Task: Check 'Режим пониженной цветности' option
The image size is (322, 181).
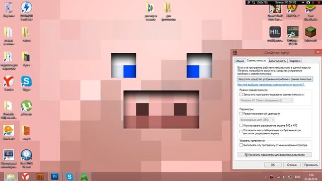Action: point(241,114)
